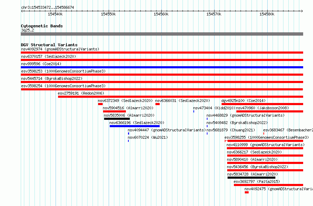Open esv3598255 1000GenomesConsortiumPhase3 label
This screenshot has height=206, width=313.
click(267, 137)
